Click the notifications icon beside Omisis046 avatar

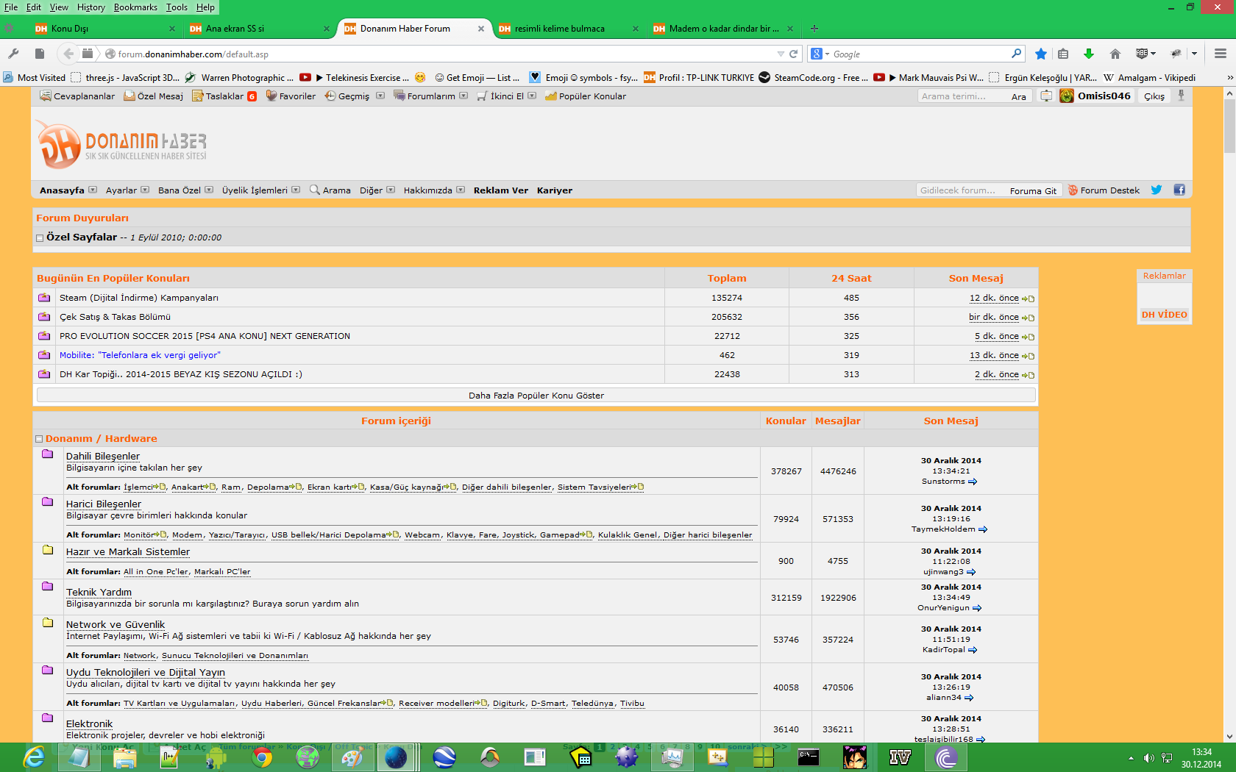(1046, 96)
